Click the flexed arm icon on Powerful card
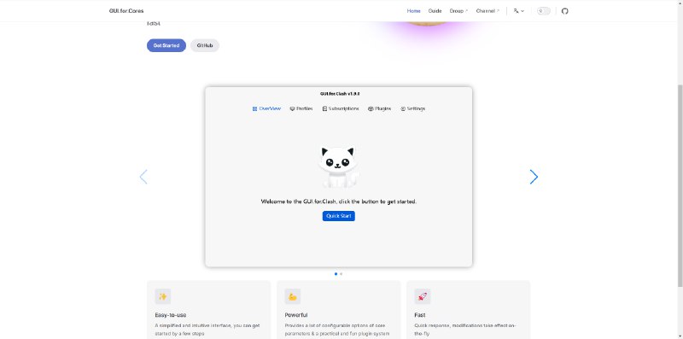Image resolution: width=683 pixels, height=339 pixels. pos(293,296)
